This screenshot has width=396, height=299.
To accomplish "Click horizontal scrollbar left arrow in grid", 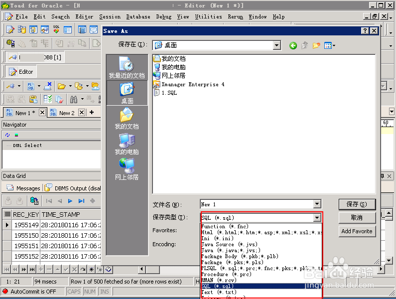I will [141, 270].
